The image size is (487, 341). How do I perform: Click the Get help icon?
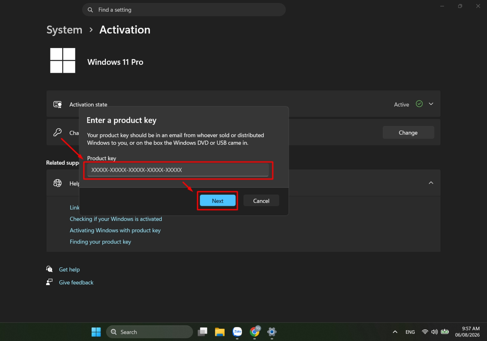click(49, 269)
